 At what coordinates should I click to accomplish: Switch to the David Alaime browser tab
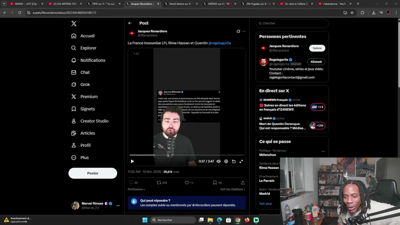[x=181, y=4]
